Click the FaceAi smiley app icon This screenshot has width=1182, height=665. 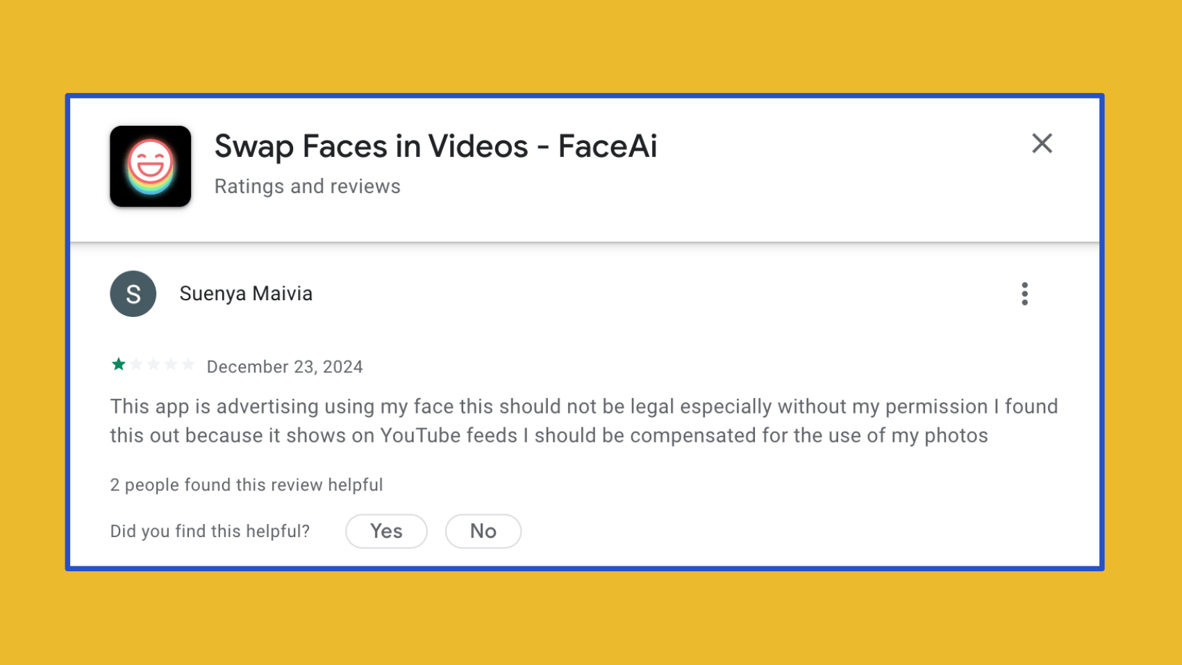[x=150, y=166]
